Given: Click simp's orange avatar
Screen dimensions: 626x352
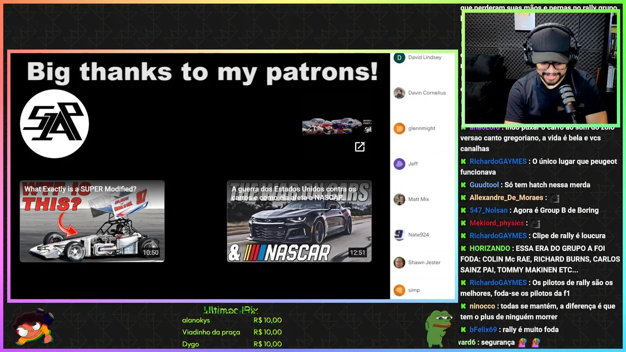Looking at the screenshot, I should [400, 290].
